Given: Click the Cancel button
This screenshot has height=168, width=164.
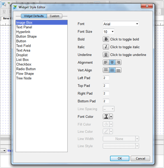Looking at the screenshot, I should coord(140,159).
